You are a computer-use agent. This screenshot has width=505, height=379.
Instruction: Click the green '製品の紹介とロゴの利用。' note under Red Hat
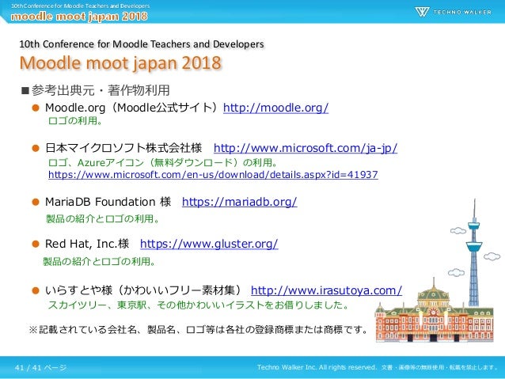click(99, 261)
